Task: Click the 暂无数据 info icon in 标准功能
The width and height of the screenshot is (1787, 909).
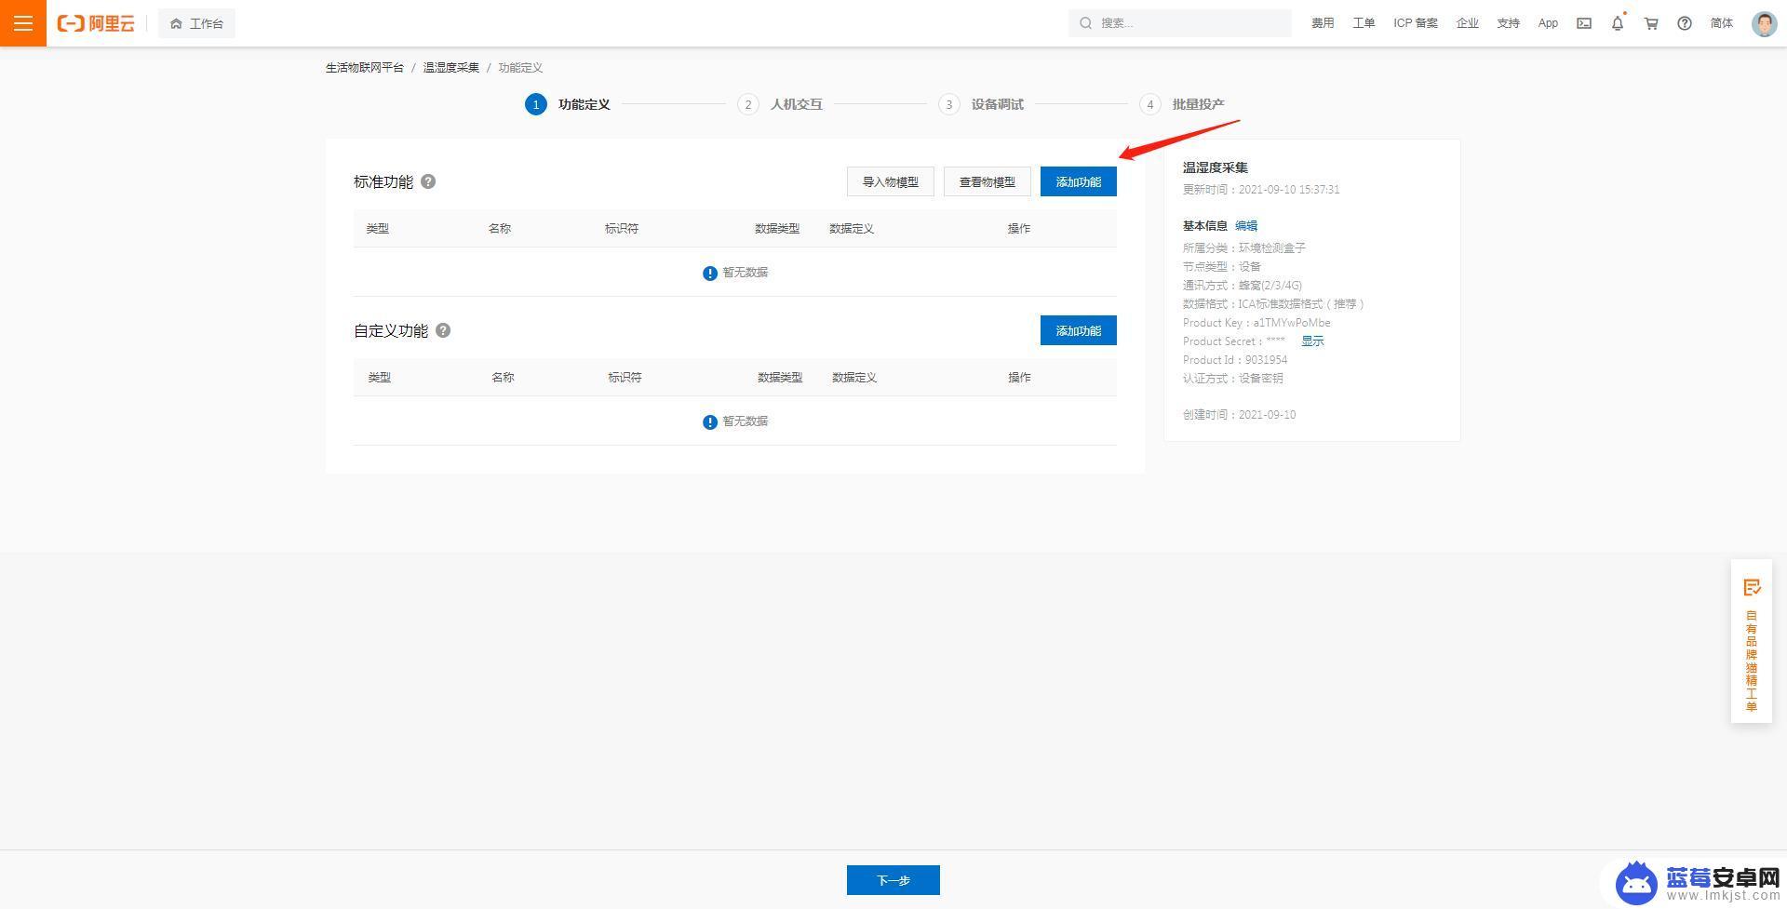Action: click(710, 273)
